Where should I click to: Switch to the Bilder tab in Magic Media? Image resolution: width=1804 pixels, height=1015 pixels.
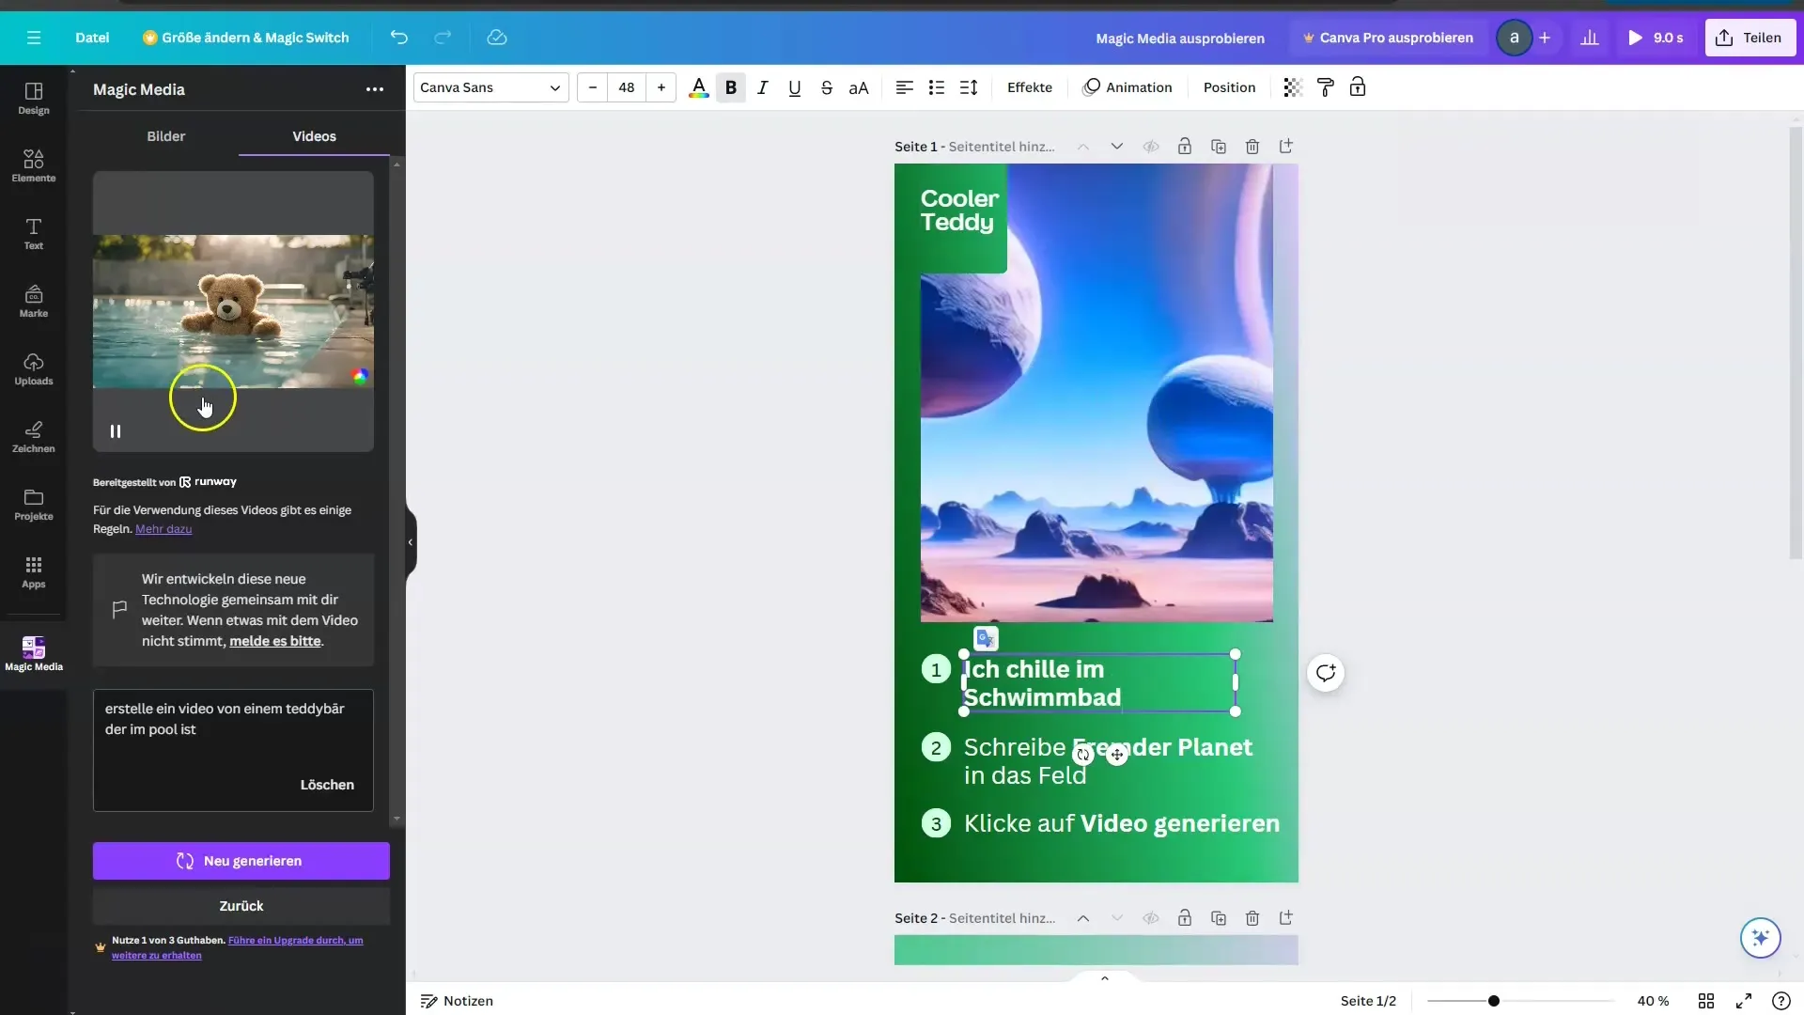(x=166, y=135)
